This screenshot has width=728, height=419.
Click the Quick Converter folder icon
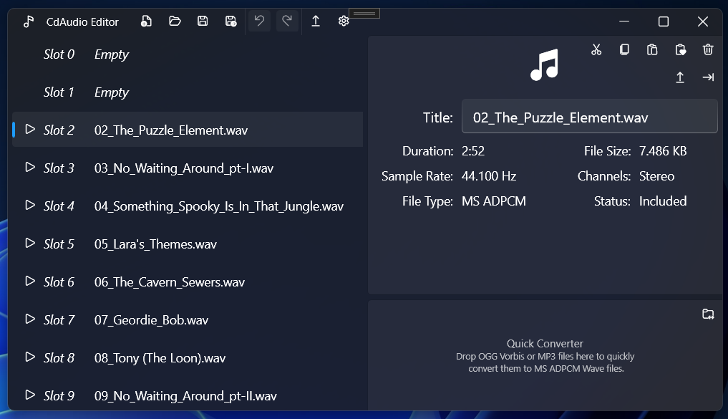tap(708, 314)
